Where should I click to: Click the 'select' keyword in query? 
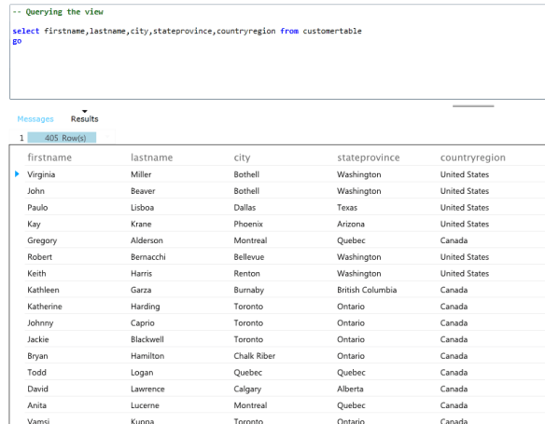pos(26,31)
